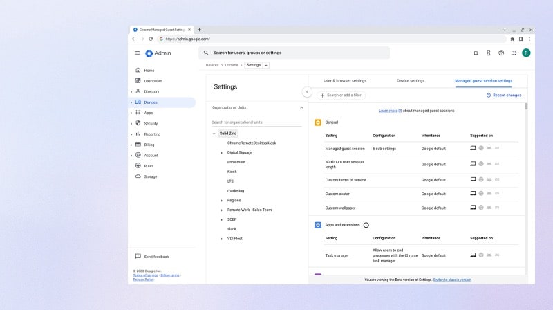The image size is (553, 310).
Task: Show info for Apps and extensions
Action: click(366, 225)
